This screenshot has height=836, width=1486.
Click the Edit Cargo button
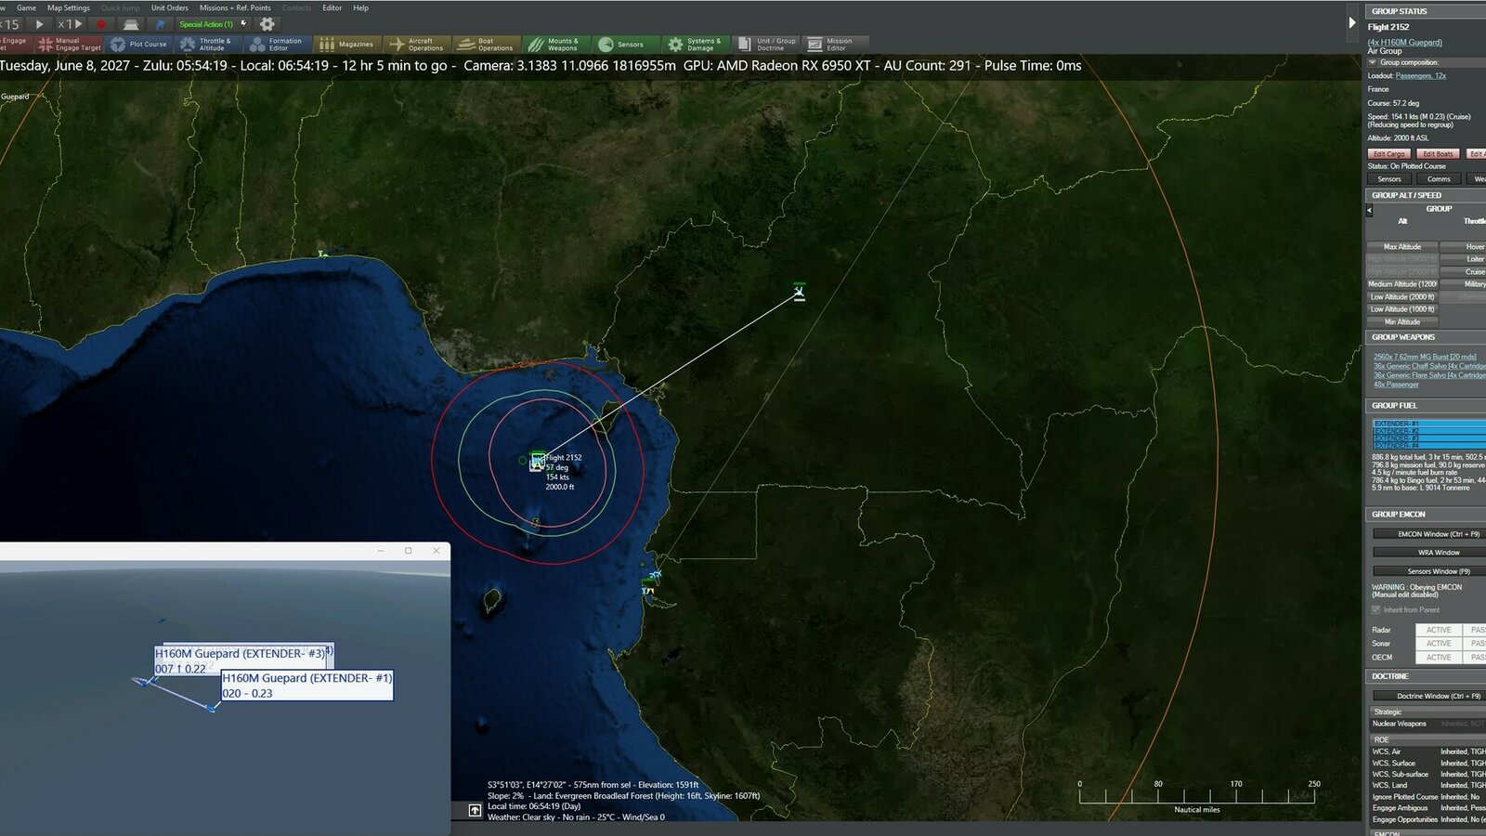[x=1388, y=154]
